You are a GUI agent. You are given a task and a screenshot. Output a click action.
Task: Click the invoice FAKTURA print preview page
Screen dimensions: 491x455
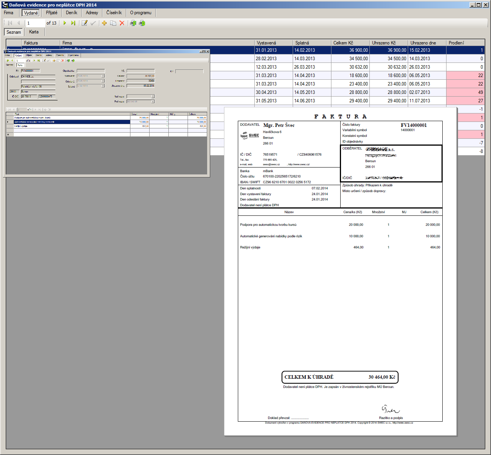pyautogui.click(x=340, y=271)
